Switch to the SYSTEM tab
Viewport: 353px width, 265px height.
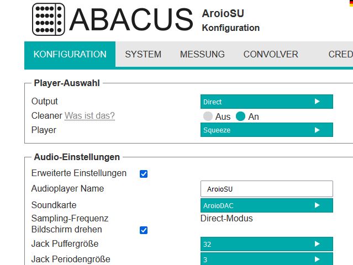tap(143, 54)
